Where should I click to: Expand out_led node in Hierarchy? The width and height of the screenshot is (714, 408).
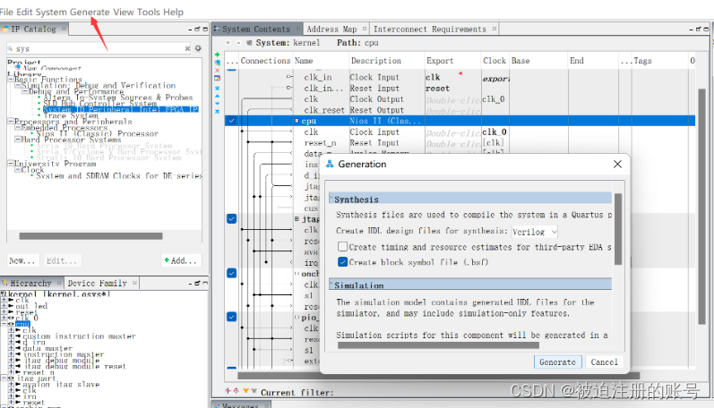[x=4, y=306]
